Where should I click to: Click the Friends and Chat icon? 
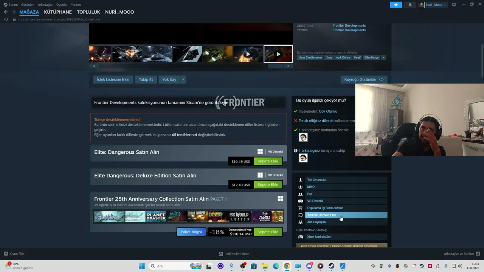478,254
